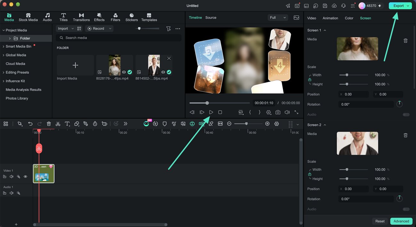This screenshot has width=416, height=227.
Task: Select Cloud Media in sidebar
Action: point(15,64)
